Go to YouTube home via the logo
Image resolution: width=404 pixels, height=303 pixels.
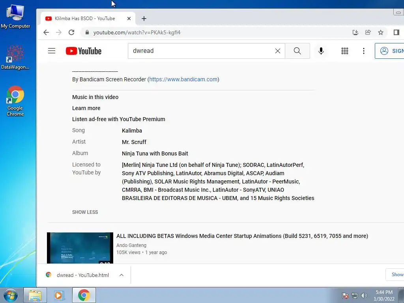(84, 51)
